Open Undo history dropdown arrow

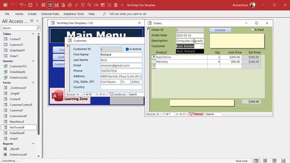coord(25,5)
